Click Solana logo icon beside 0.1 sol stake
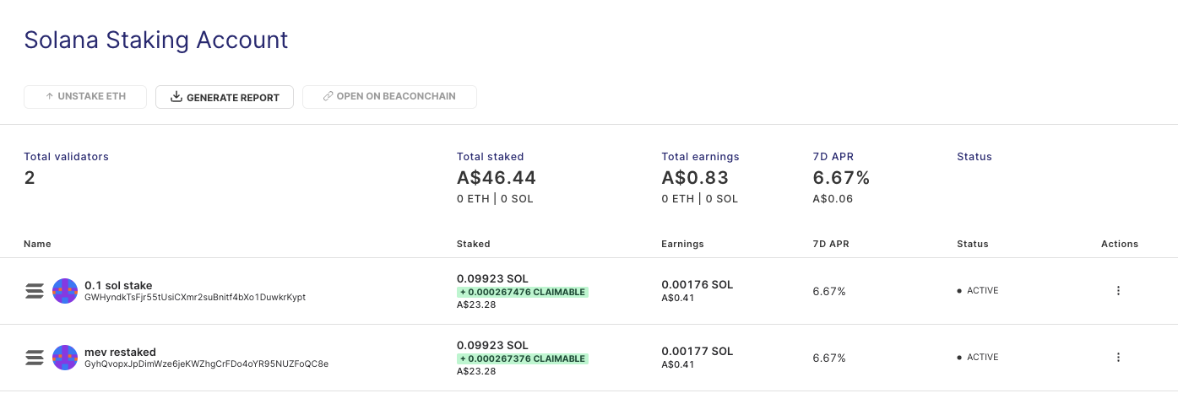The image size is (1178, 404). click(35, 291)
